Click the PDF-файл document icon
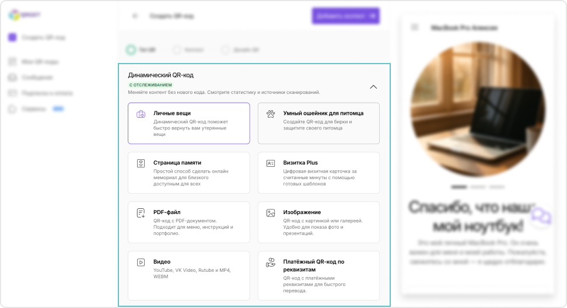The image size is (567, 308). (x=141, y=213)
